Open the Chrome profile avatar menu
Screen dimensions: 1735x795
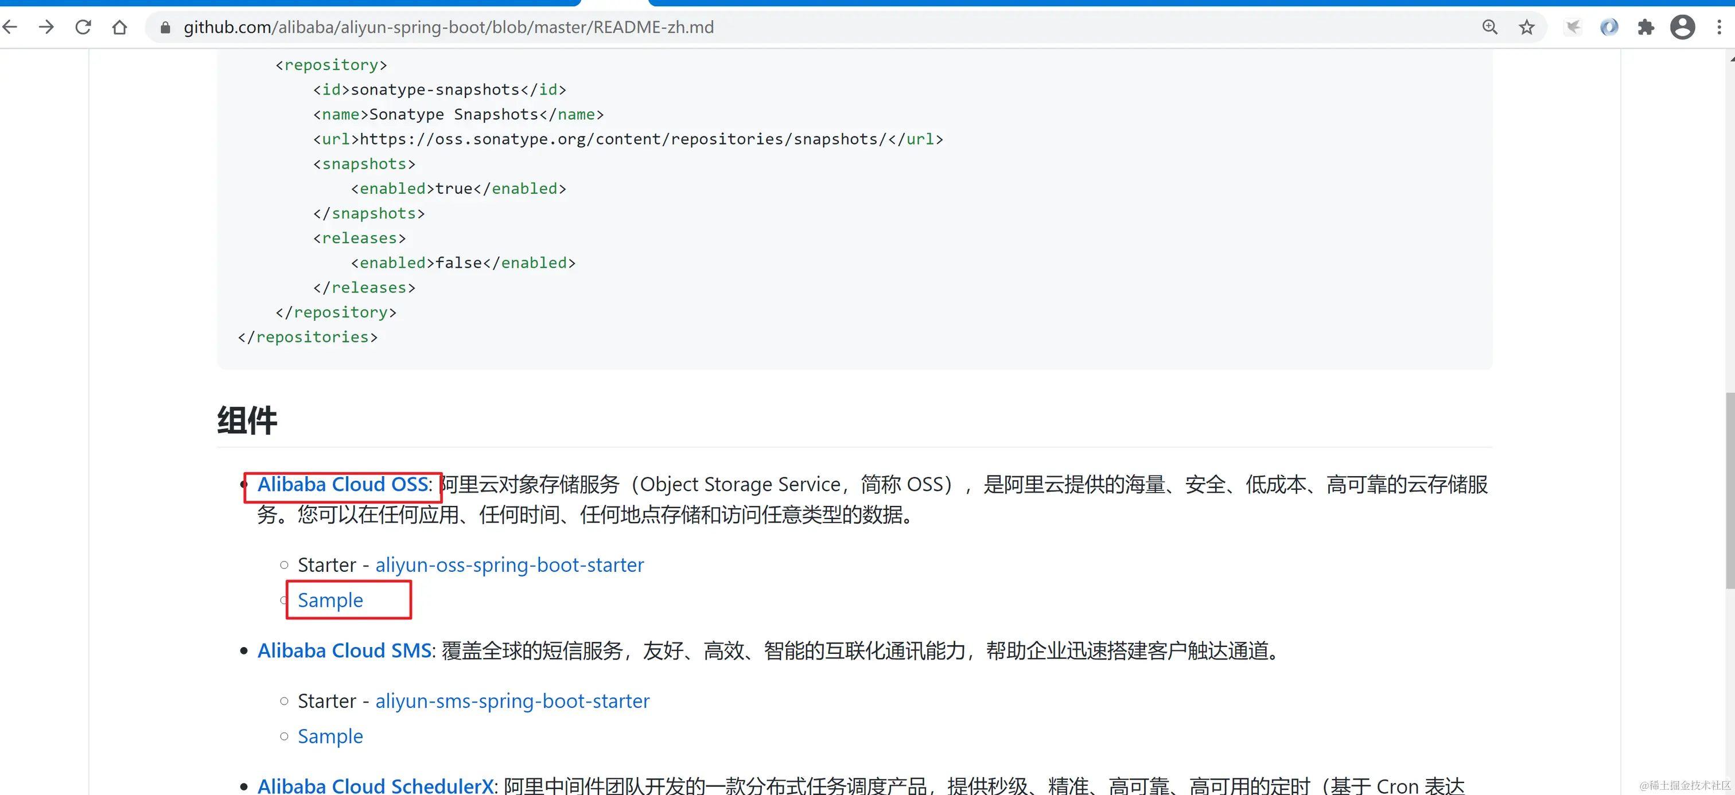1682,27
